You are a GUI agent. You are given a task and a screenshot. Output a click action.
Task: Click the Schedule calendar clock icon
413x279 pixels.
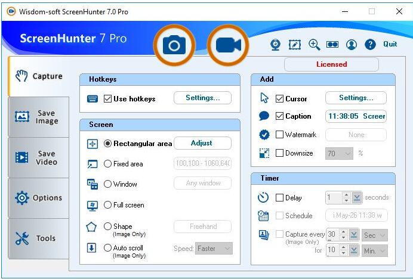click(x=263, y=216)
